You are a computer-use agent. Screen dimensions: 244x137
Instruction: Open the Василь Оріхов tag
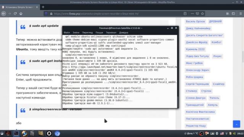pyautogui.click(x=195, y=21)
